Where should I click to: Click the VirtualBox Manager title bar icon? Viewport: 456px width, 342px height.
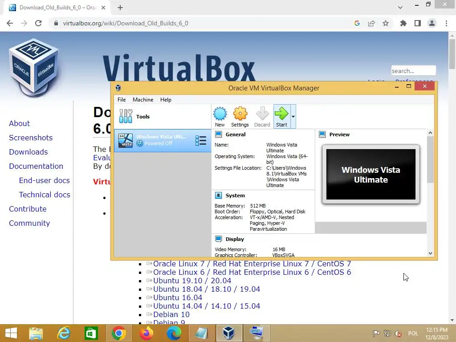(x=118, y=88)
